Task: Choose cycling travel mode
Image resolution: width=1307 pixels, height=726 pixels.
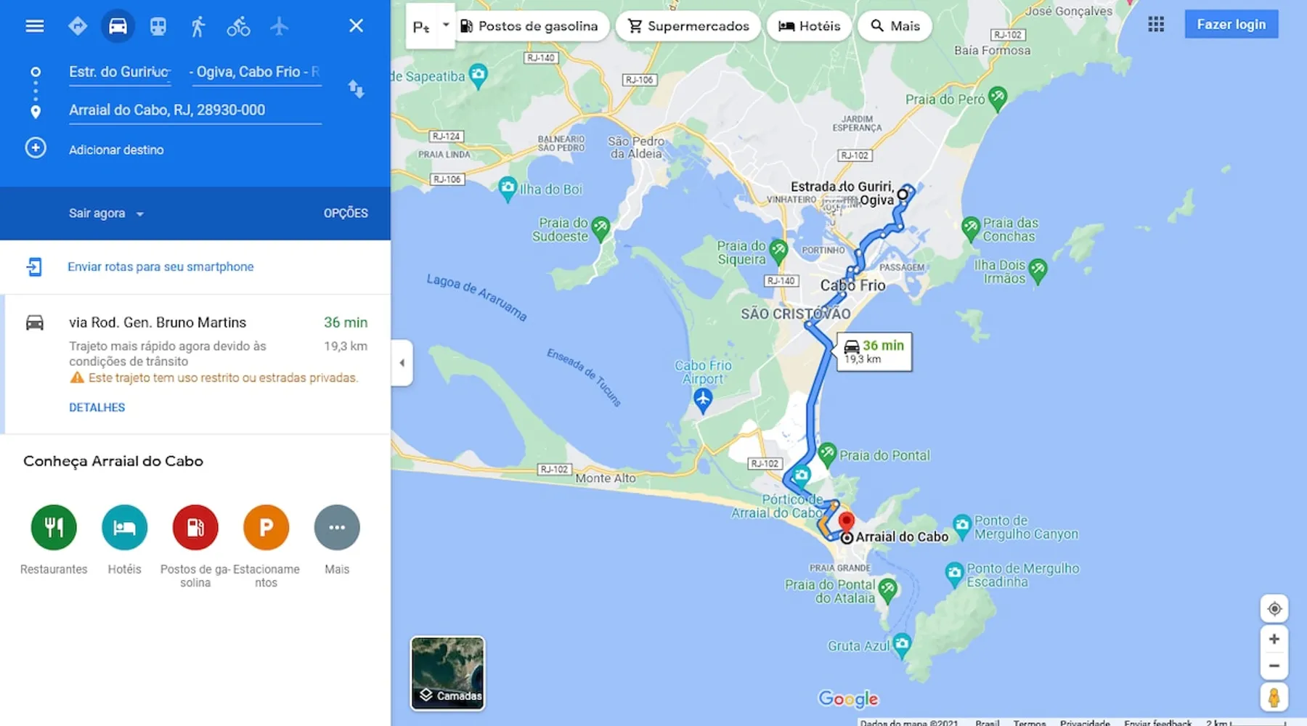Action: click(x=238, y=26)
